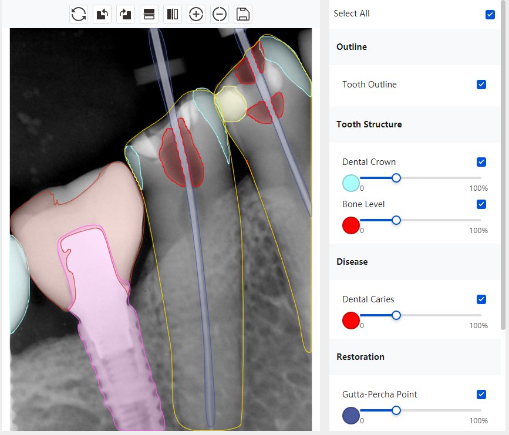The height and width of the screenshot is (435, 509).
Task: Click the Dental Caries opacity slider handle
Action: pyautogui.click(x=396, y=315)
